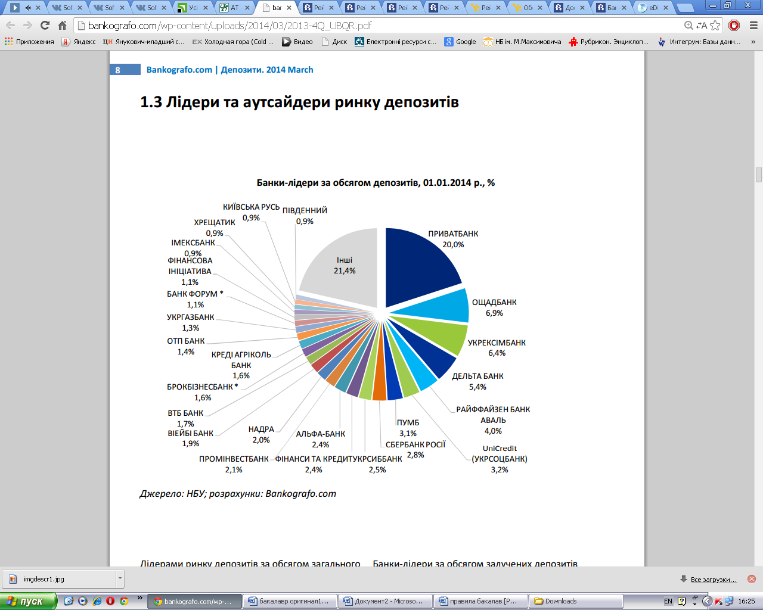Close the active bar PDF tab
This screenshot has height=610, width=763.
[289, 8]
